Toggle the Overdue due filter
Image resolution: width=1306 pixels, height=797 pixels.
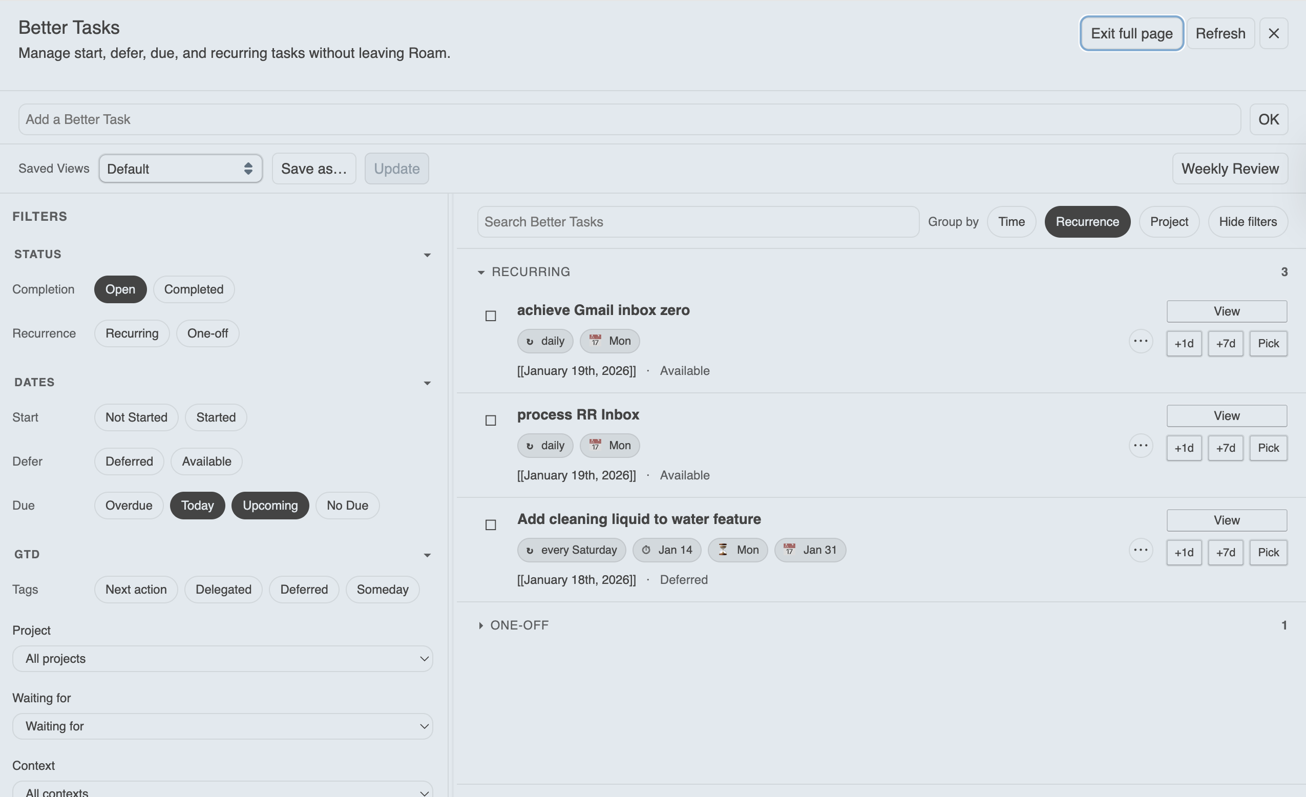tap(129, 506)
